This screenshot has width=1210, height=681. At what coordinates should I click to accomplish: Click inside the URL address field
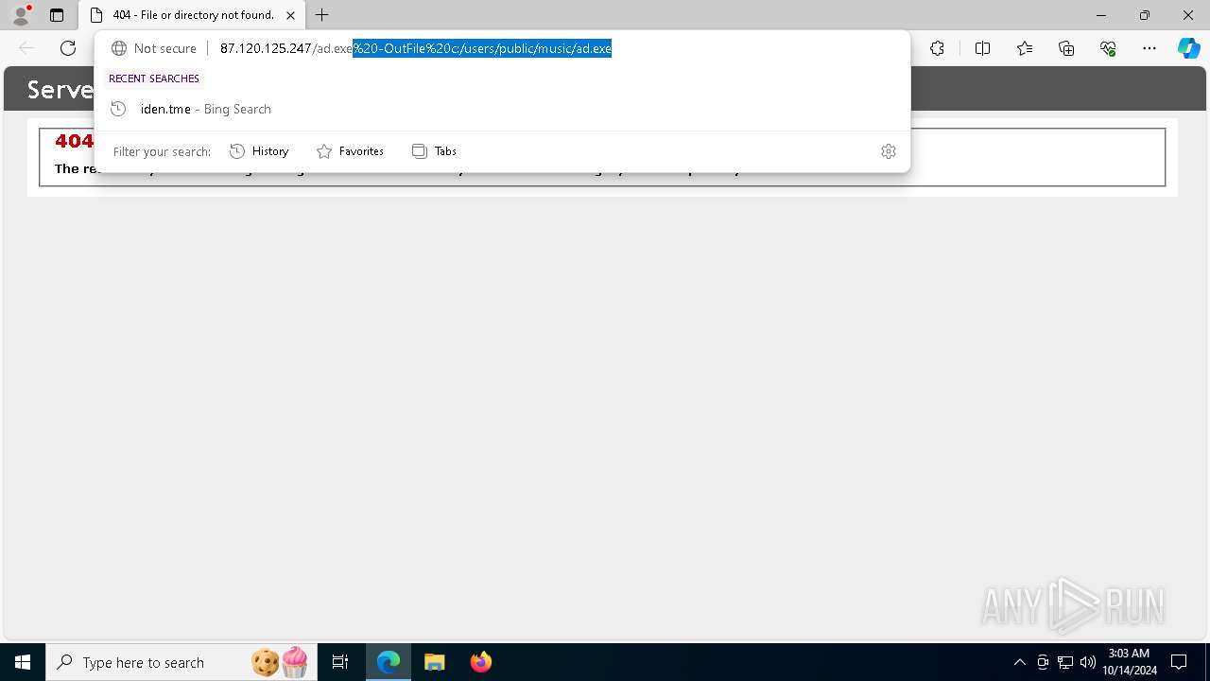click(x=558, y=48)
